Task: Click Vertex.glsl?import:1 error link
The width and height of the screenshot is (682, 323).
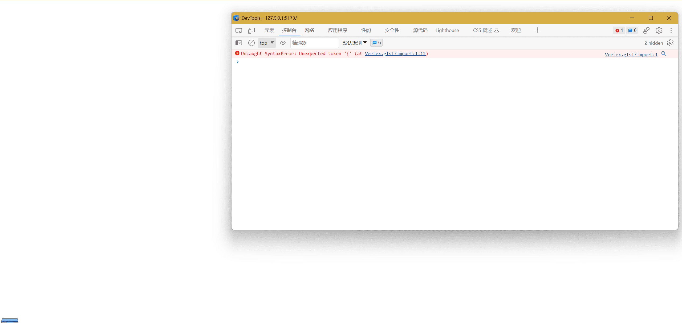Action: 631,54
